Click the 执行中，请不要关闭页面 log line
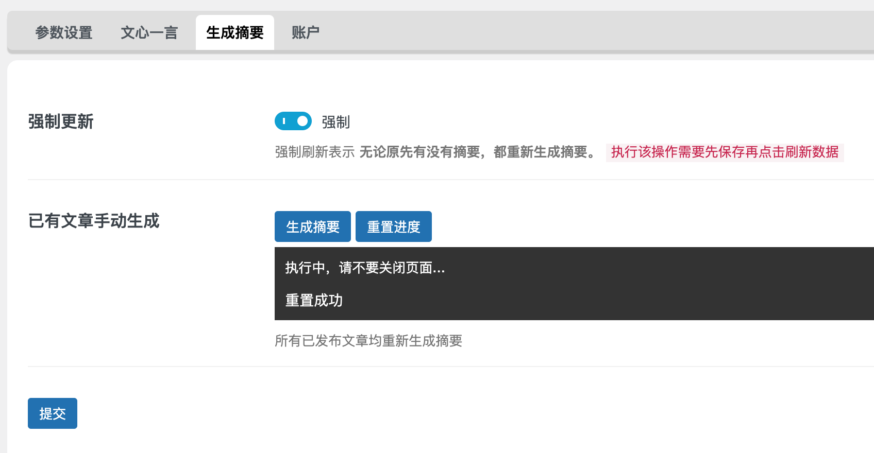The image size is (874, 453). [365, 268]
